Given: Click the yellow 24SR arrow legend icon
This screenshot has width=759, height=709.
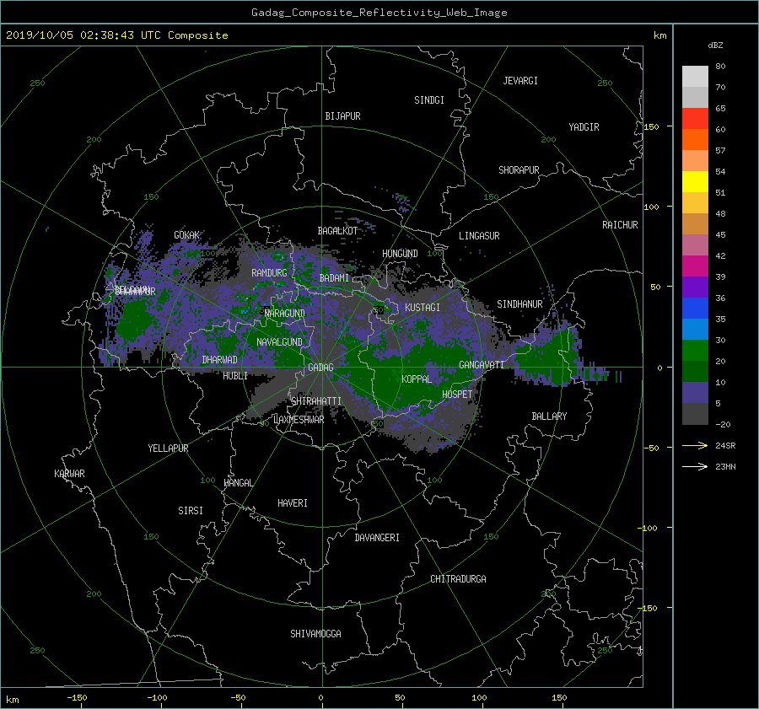Looking at the screenshot, I should point(695,446).
